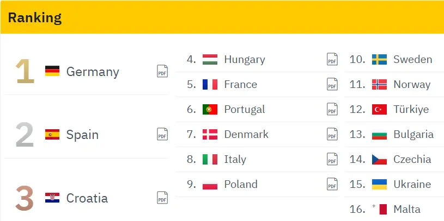Click Bulgaria in thirteenth place
The width and height of the screenshot is (444, 221).
[413, 134]
